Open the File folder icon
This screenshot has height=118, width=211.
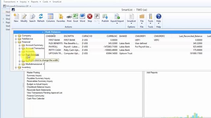[x=142, y=16]
